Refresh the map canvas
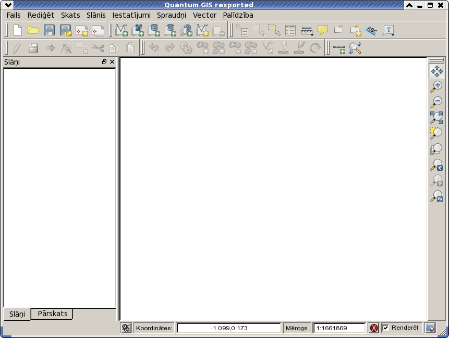Screen dimensions: 449x338 (x=436, y=196)
